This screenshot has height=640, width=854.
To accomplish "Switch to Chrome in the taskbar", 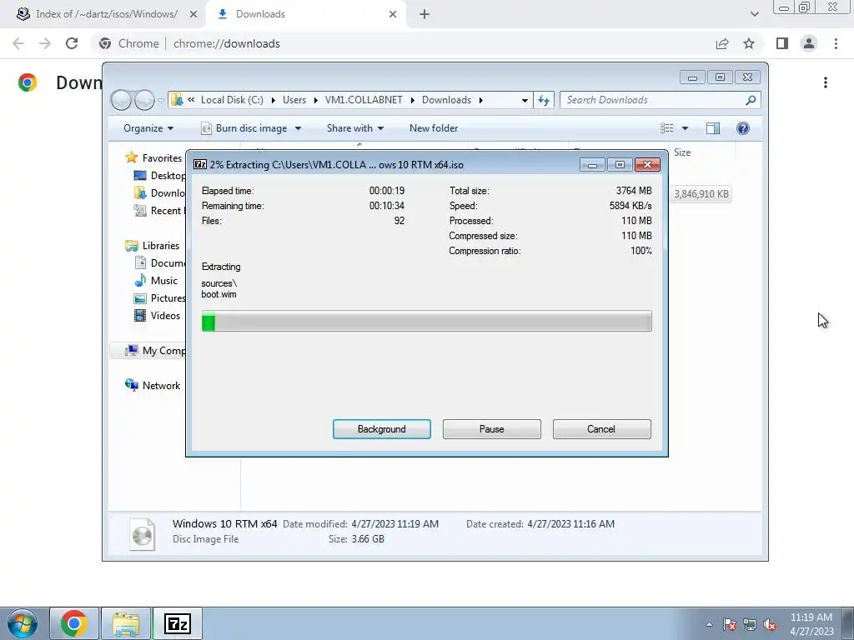I will tap(74, 623).
